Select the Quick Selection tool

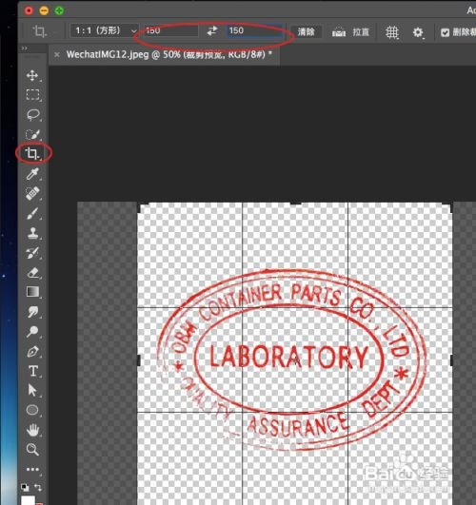[x=32, y=134]
